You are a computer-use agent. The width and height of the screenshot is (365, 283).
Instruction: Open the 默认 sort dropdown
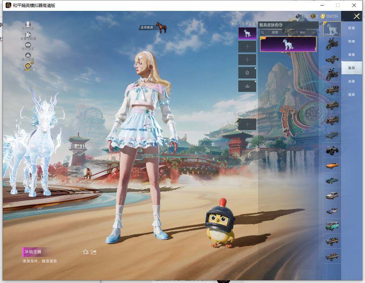[x=306, y=32]
